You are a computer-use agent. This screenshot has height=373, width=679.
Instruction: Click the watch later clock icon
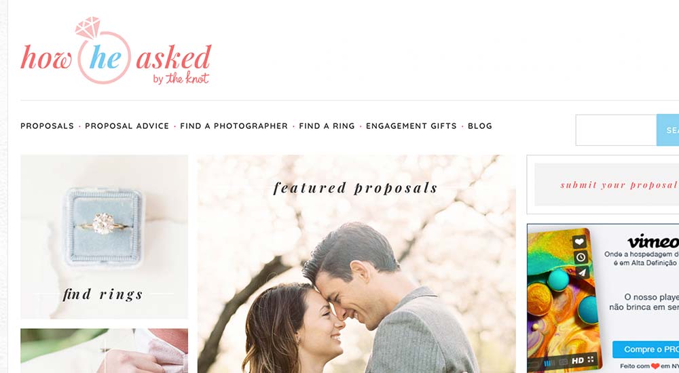581,257
